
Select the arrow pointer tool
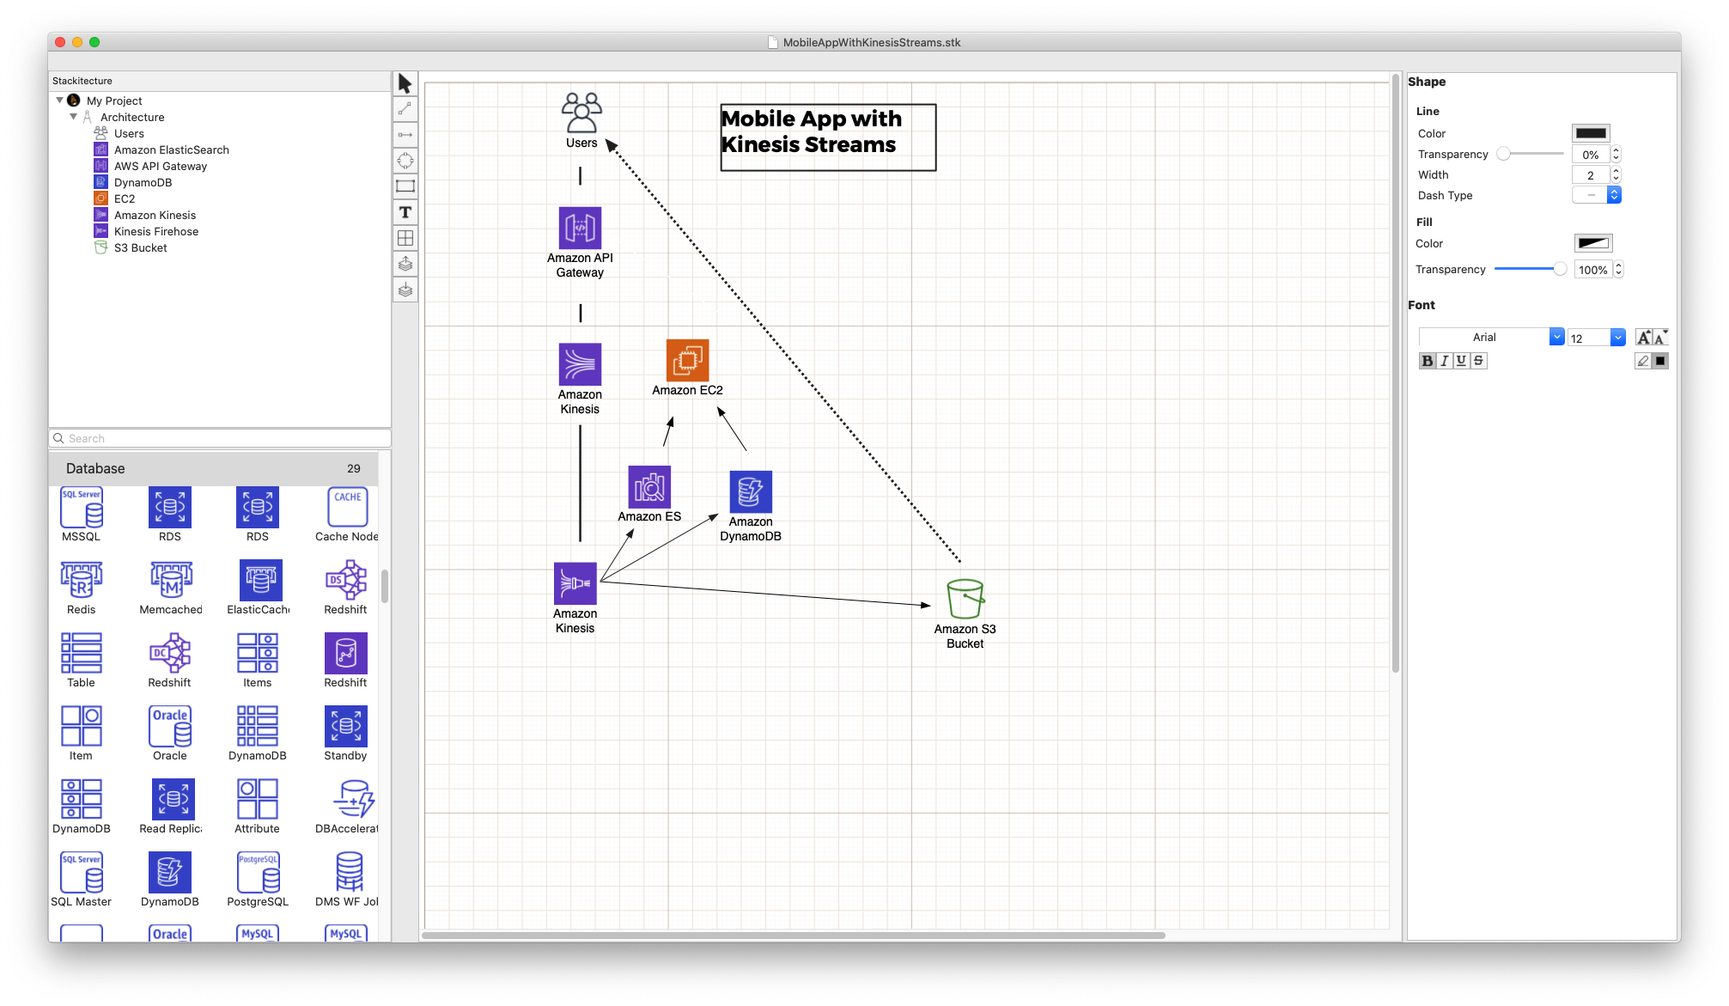405,83
